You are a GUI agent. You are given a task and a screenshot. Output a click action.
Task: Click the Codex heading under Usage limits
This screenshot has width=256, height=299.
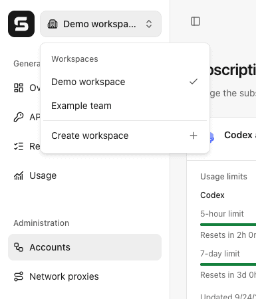coord(212,195)
